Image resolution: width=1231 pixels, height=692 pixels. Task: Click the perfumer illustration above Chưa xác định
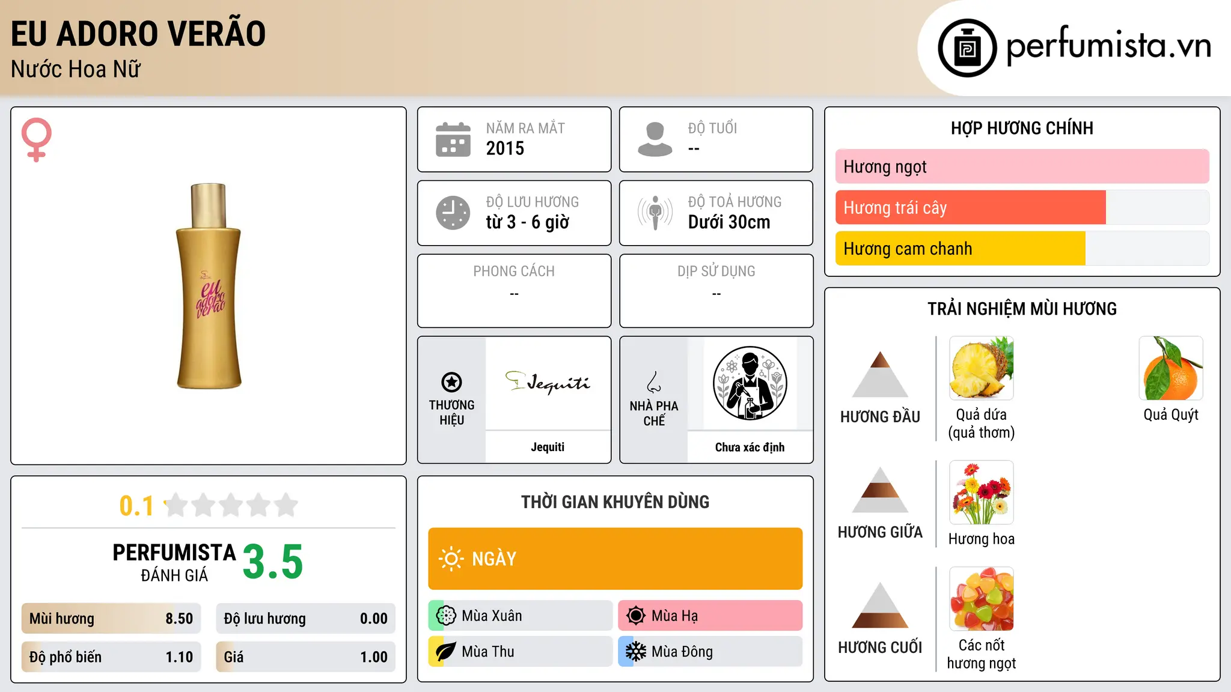pos(750,383)
